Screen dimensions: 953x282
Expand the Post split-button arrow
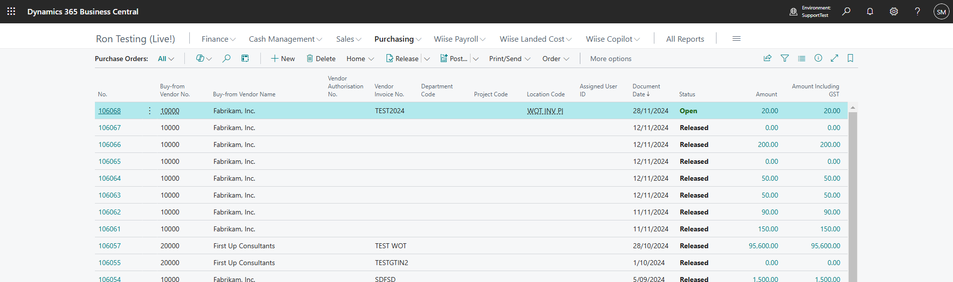click(x=476, y=59)
